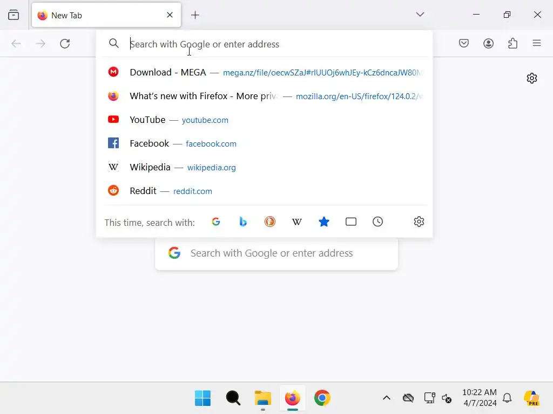This screenshot has height=414, width=553.
Task: Open the notifications bell
Action: click(x=507, y=398)
